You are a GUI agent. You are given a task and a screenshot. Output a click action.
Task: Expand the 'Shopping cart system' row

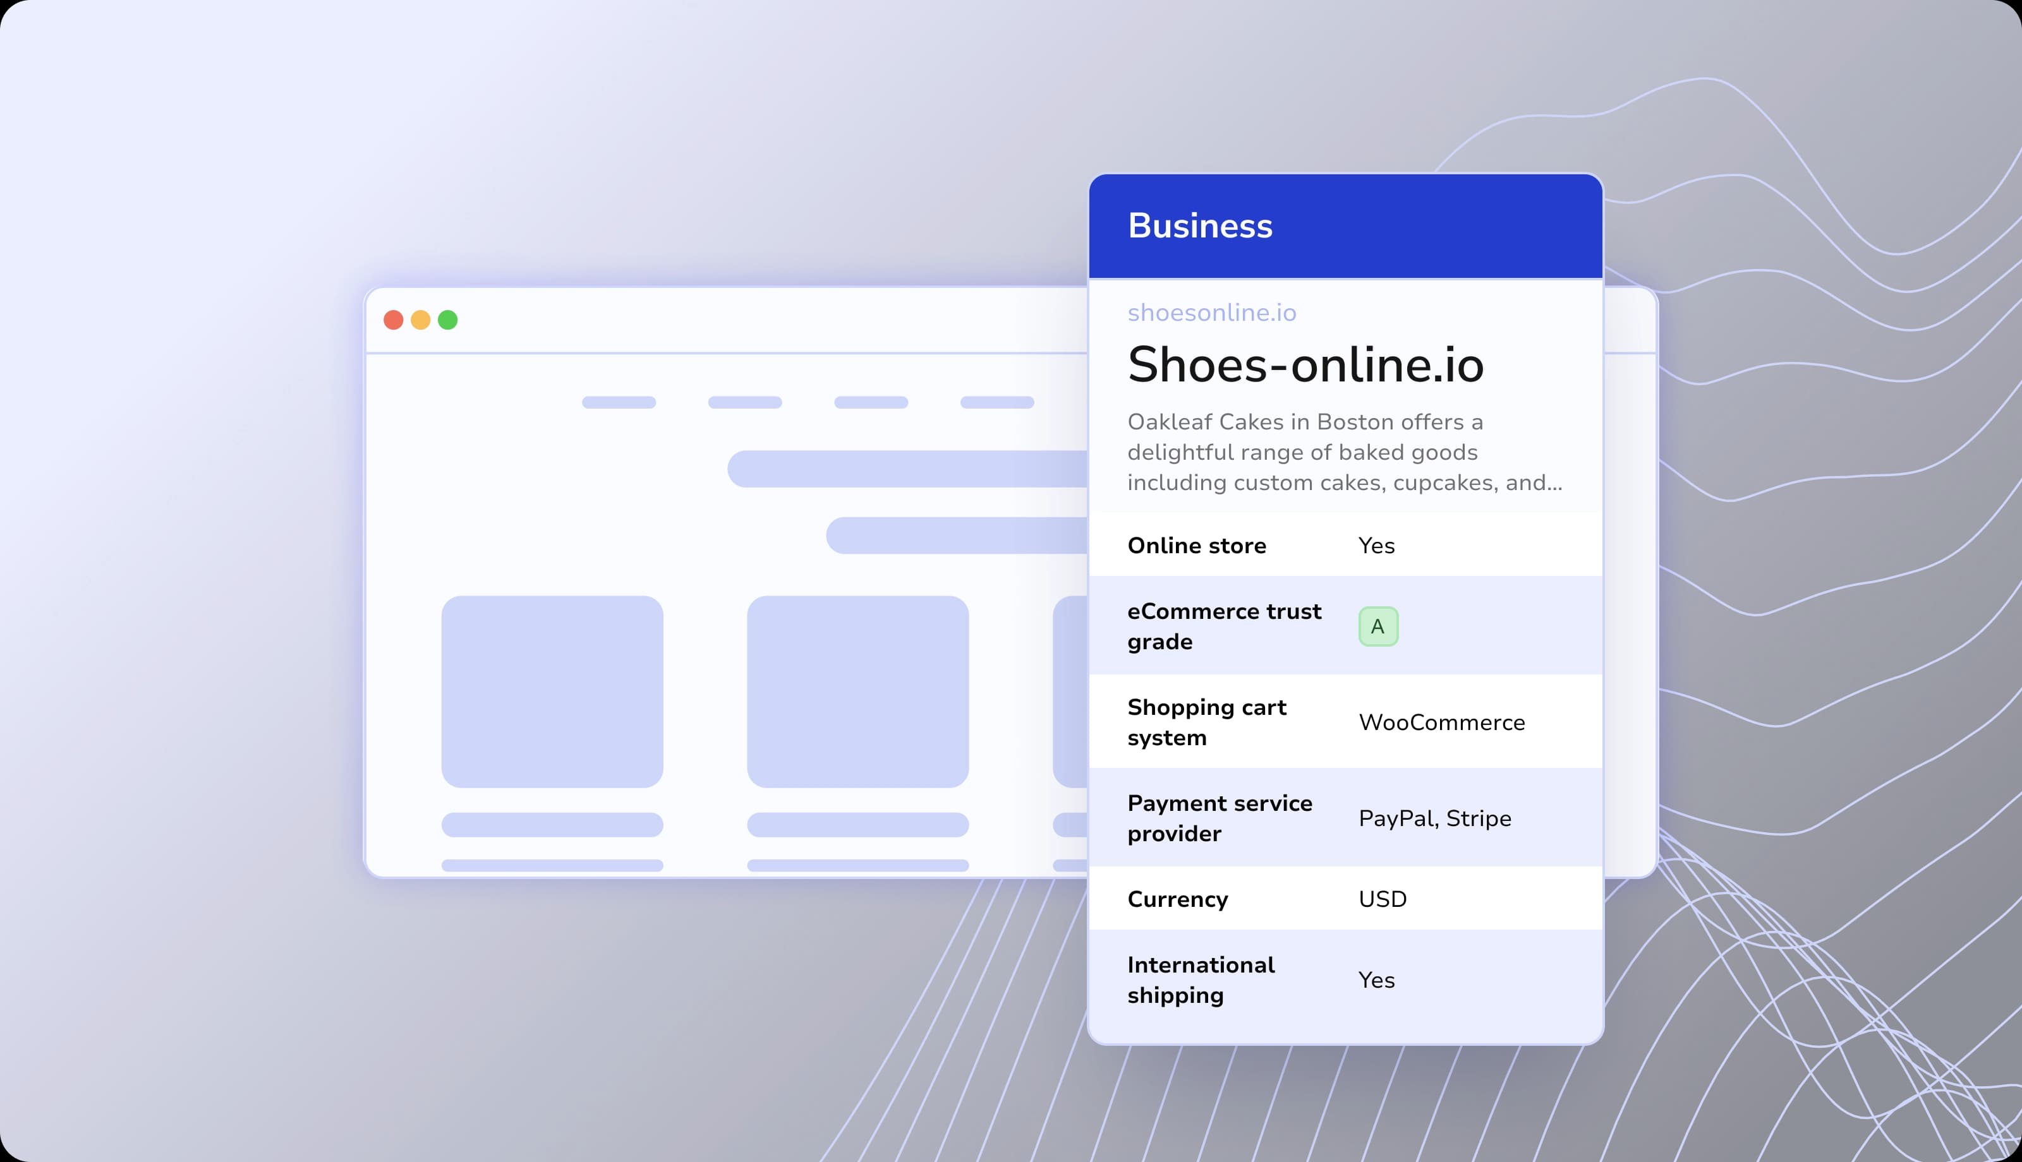[1442, 721]
